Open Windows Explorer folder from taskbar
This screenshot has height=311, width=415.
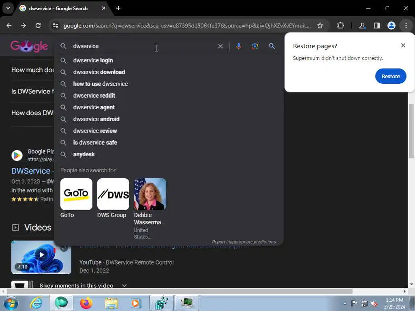(111, 303)
